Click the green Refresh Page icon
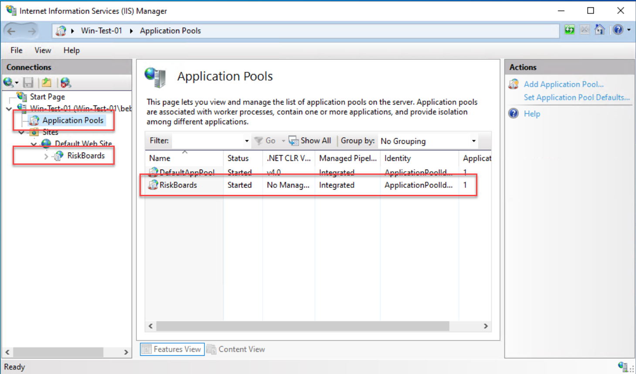Viewport: 636px width, 374px height. coord(569,30)
